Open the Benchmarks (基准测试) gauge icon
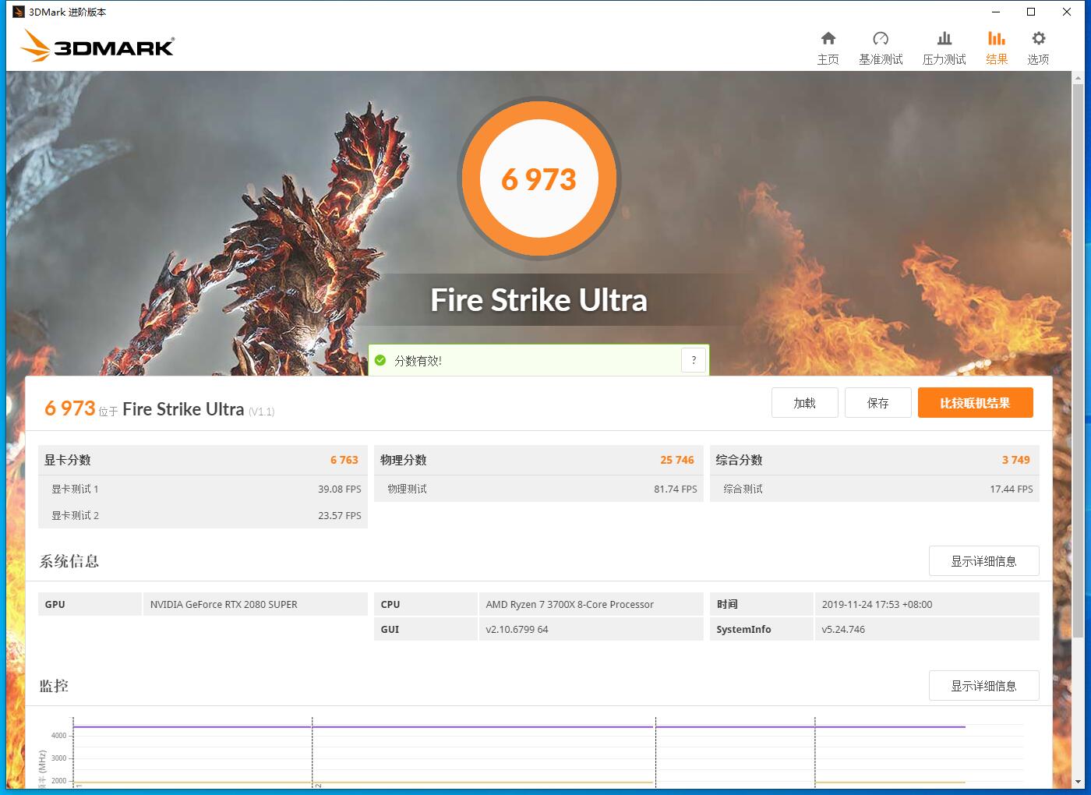1091x795 pixels. click(x=881, y=39)
